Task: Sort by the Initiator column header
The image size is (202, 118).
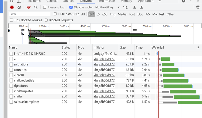Action: (106, 47)
